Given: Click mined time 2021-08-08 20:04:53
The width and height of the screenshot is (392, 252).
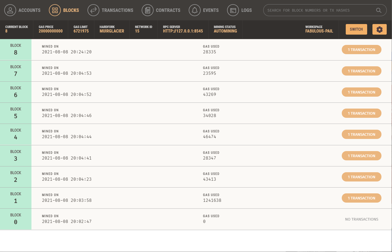Looking at the screenshot, I should click(67, 73).
